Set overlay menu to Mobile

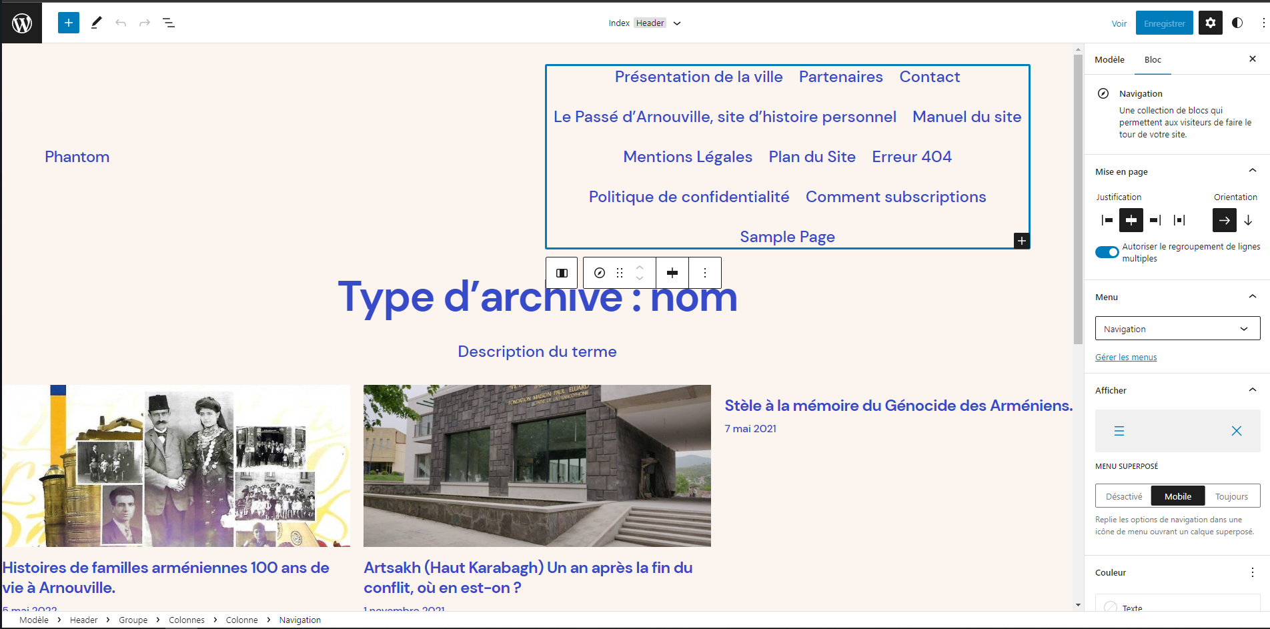pos(1178,496)
